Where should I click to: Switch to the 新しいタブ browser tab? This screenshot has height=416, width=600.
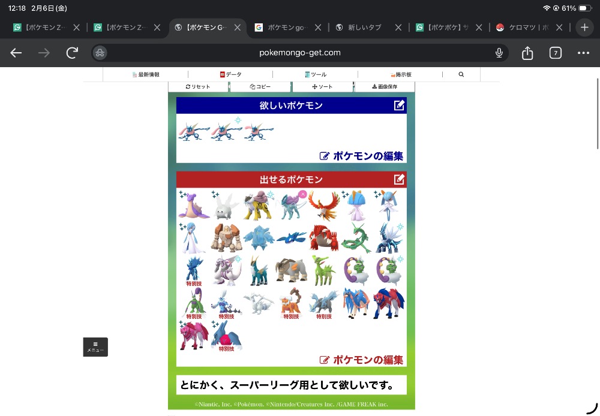pyautogui.click(x=364, y=28)
